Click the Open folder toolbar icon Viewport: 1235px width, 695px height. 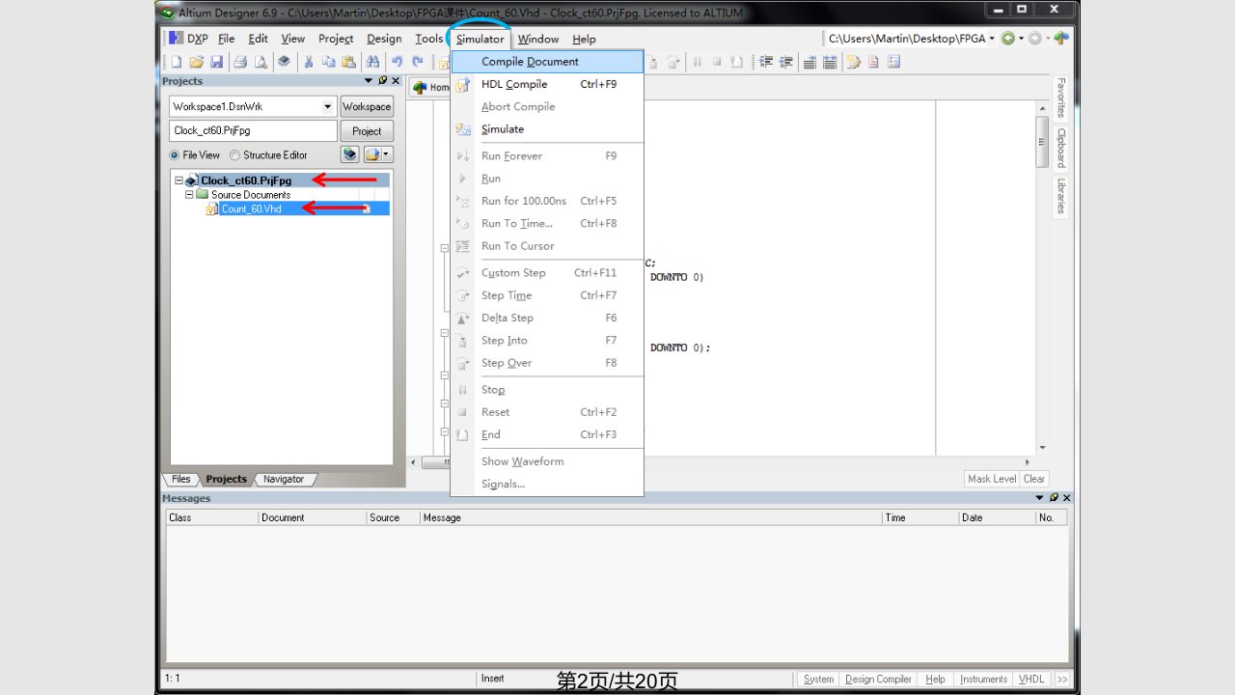196,62
